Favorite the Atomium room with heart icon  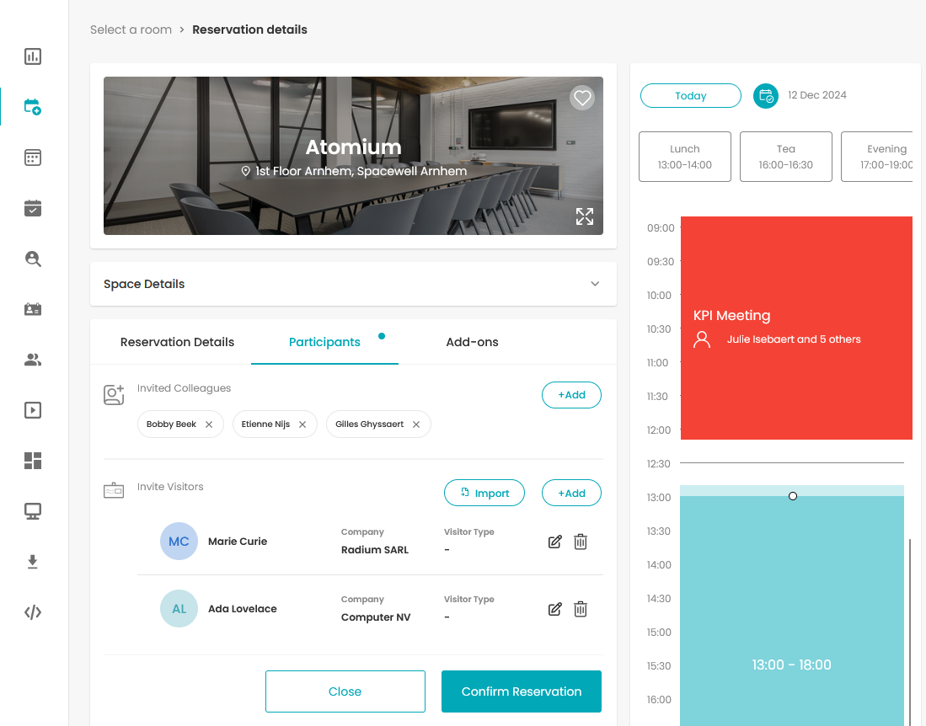coord(582,98)
